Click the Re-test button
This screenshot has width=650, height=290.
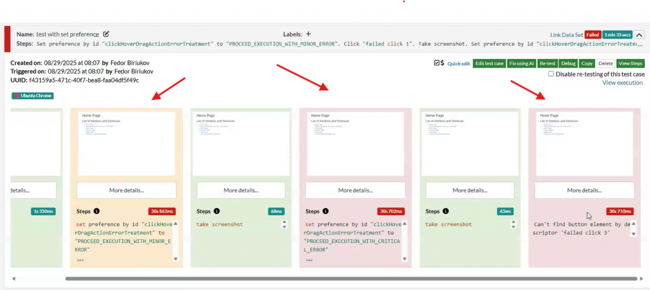(547, 63)
